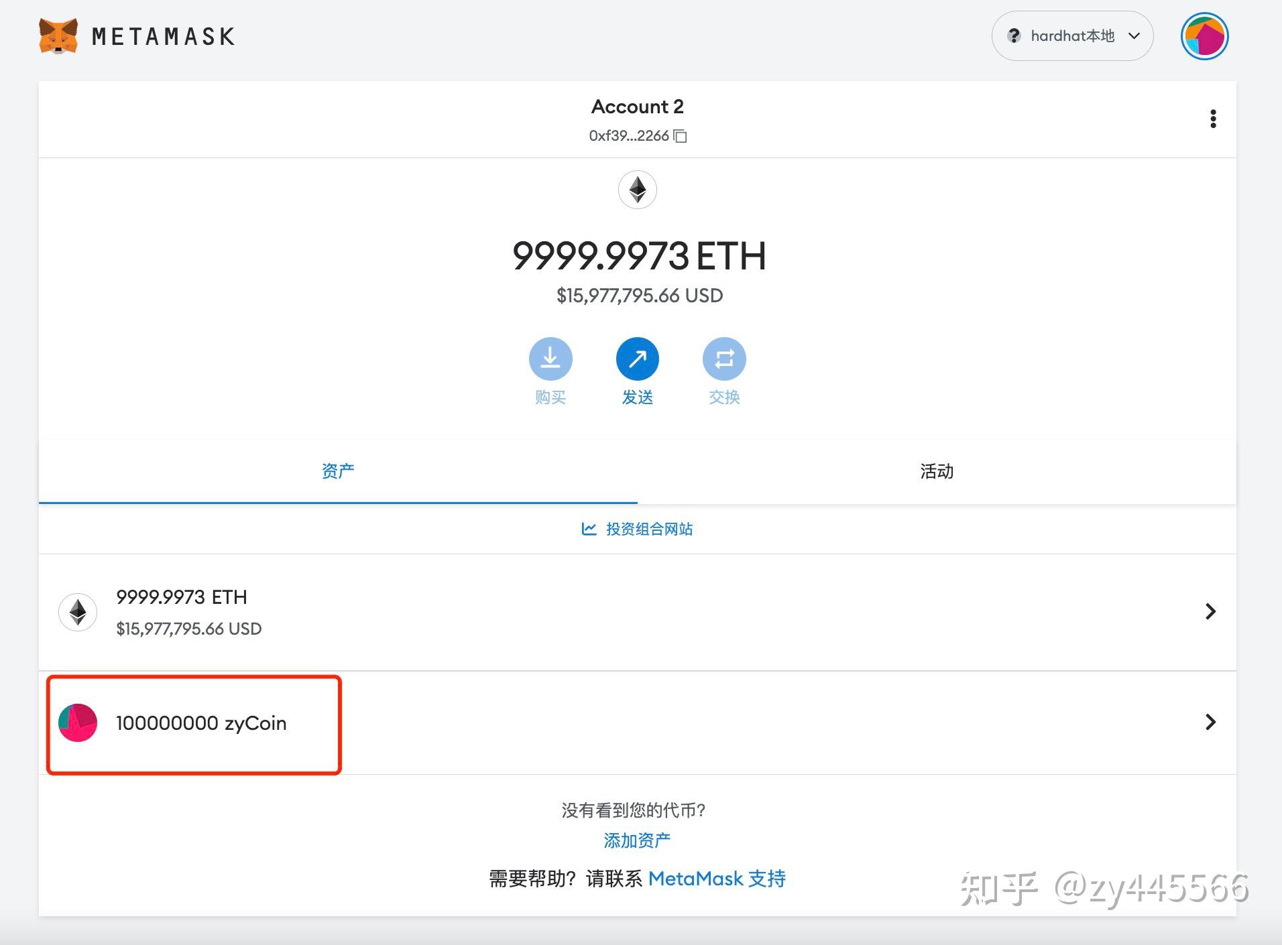Viewport: 1282px width, 945px height.
Task: Click the question mark network icon
Action: pyautogui.click(x=1014, y=36)
